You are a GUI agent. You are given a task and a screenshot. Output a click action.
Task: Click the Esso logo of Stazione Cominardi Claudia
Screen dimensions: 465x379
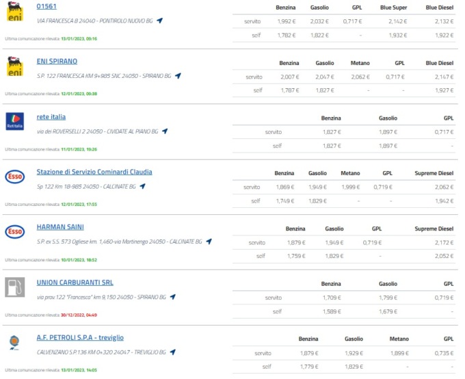[x=15, y=177]
